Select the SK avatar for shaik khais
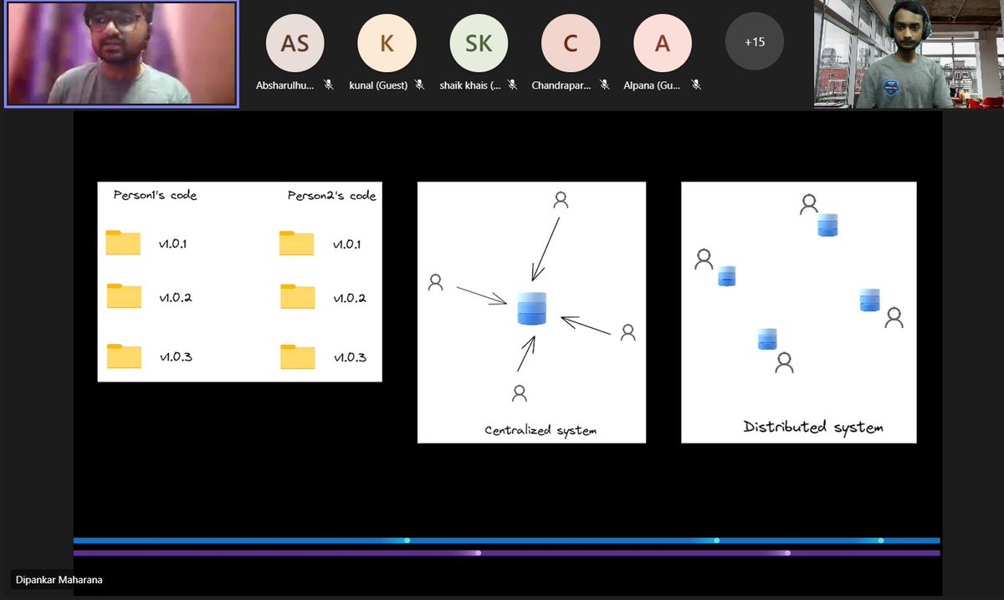 tap(479, 42)
